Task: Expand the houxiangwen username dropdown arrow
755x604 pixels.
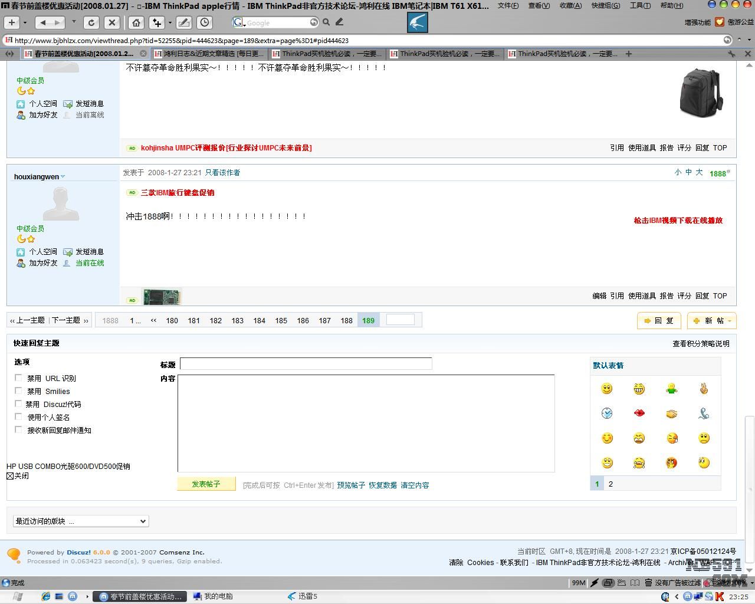Action: click(x=63, y=177)
